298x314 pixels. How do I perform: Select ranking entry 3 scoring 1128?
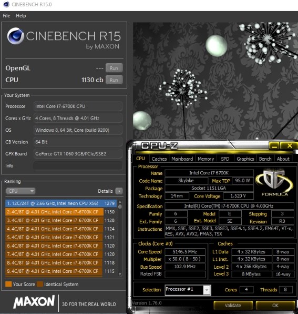click(61, 220)
